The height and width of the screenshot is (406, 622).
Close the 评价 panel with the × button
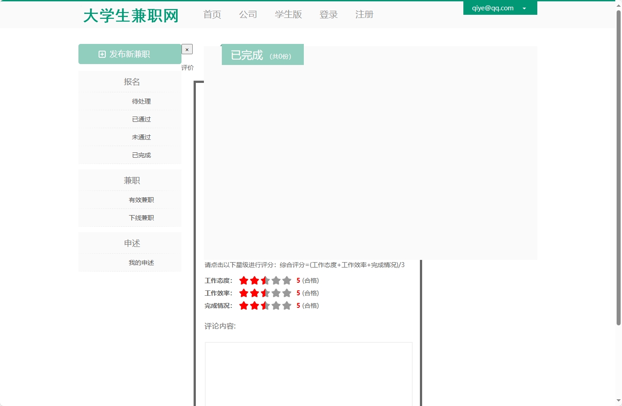click(x=187, y=49)
